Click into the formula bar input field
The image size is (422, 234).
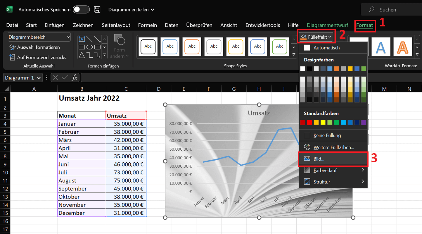tap(251, 78)
